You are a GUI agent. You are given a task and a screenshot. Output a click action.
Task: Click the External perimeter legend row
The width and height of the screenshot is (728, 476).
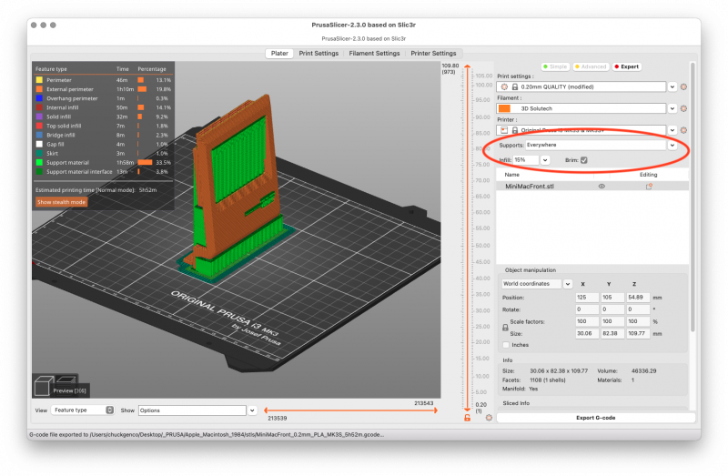pyautogui.click(x=103, y=89)
